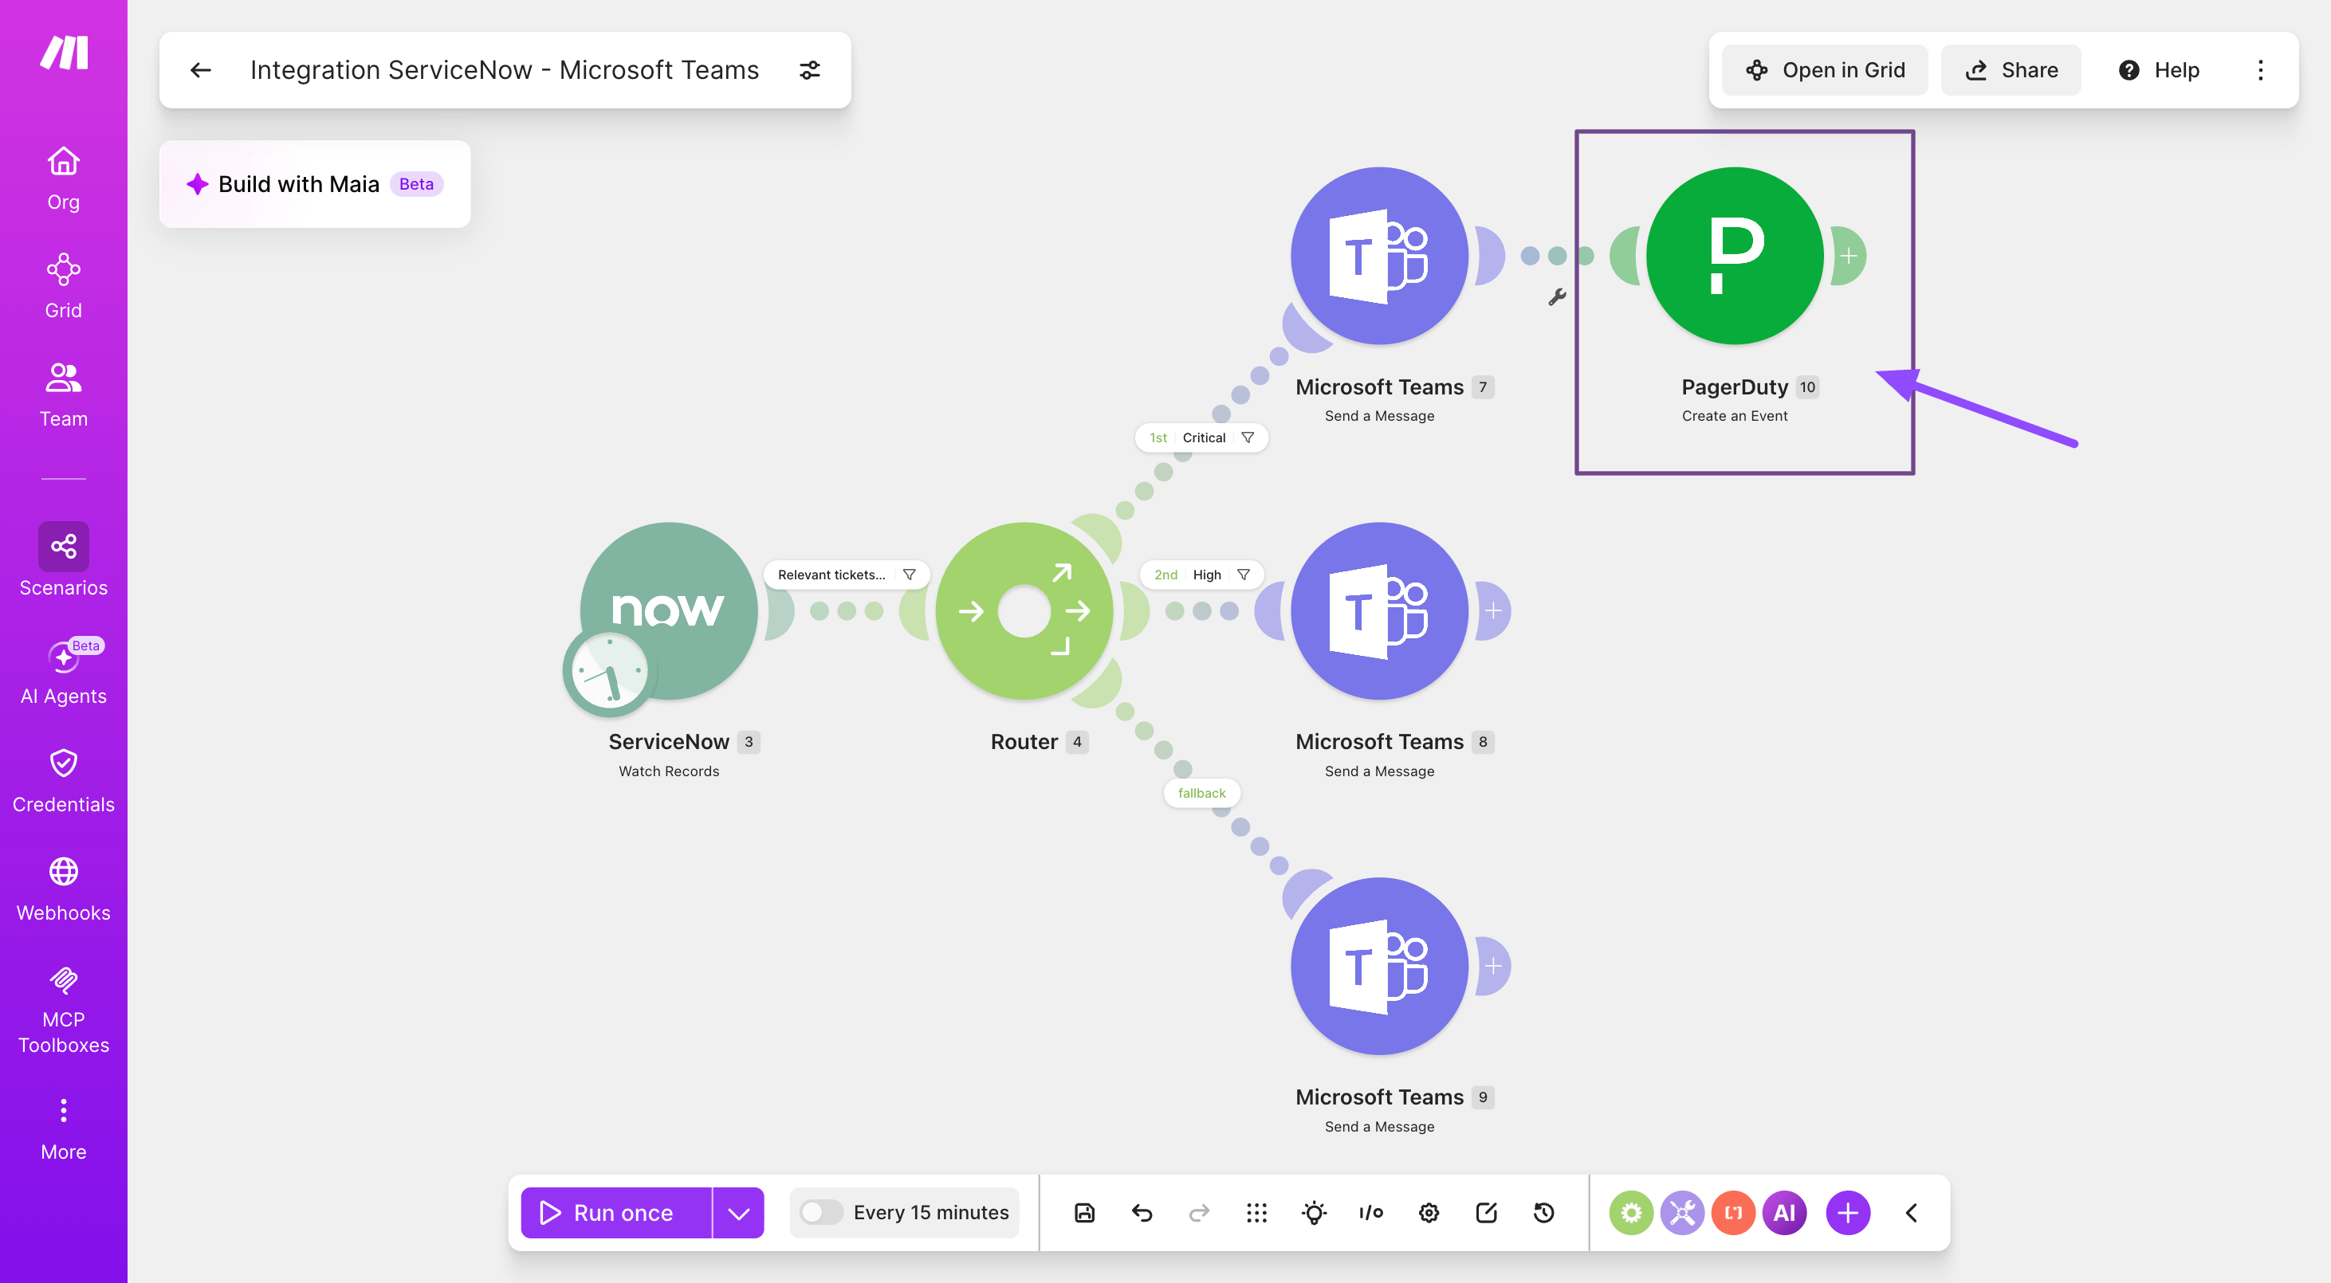Open the Relevant tickets filter
This screenshot has width=2331, height=1283.
[x=847, y=575]
